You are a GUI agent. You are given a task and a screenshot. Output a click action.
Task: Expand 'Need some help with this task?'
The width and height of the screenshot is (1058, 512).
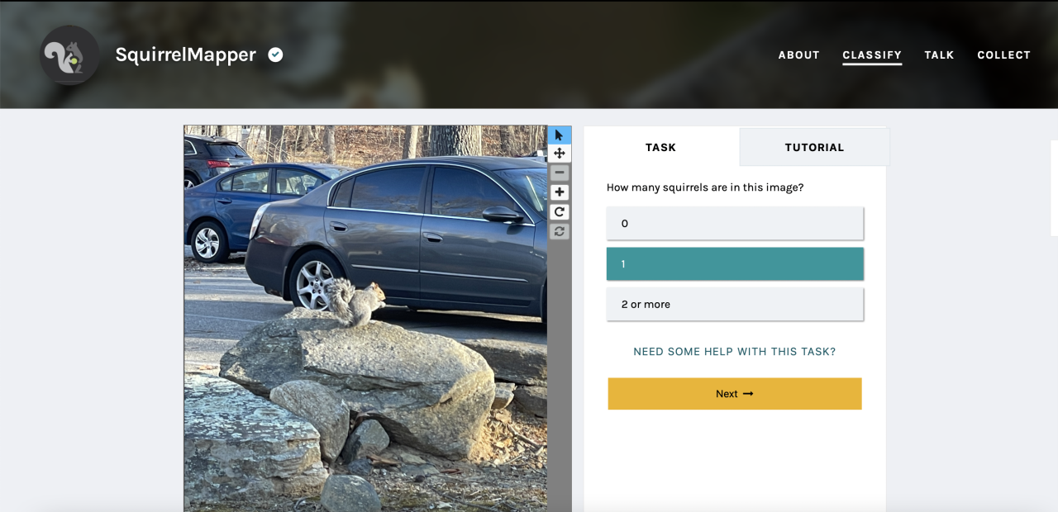(x=734, y=352)
